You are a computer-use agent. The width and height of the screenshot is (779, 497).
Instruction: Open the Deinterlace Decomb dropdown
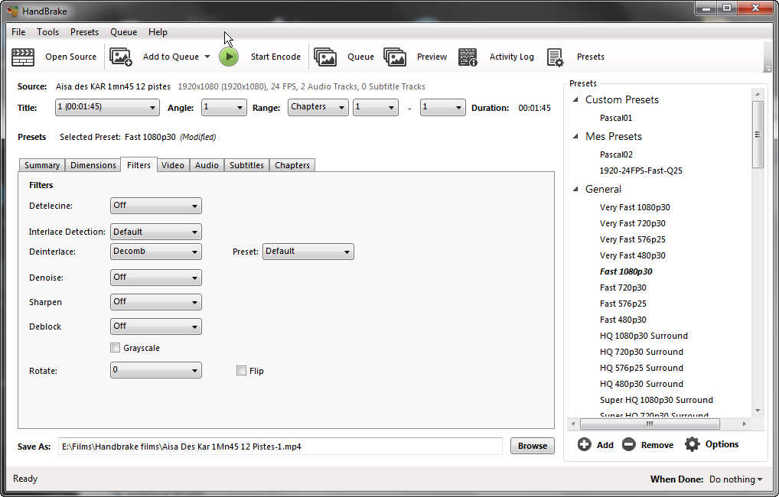point(156,252)
